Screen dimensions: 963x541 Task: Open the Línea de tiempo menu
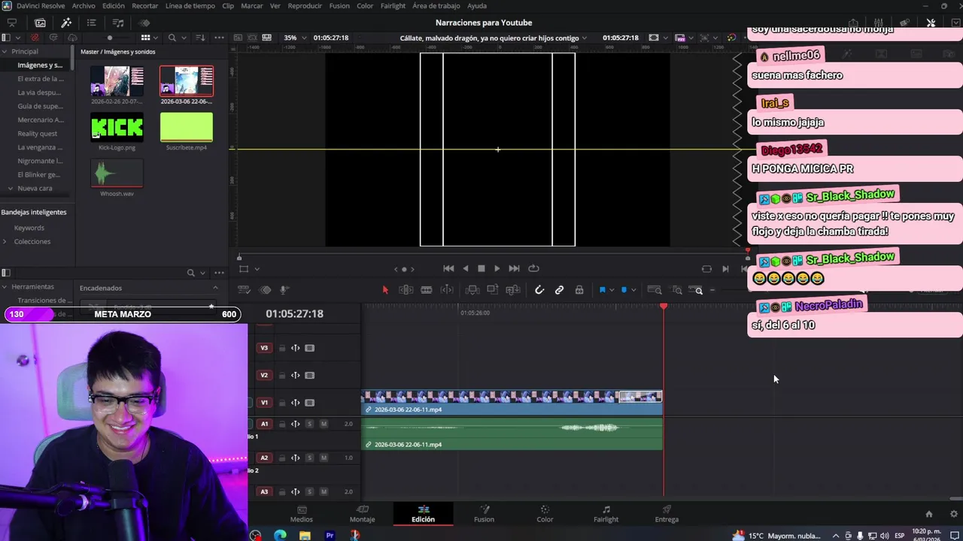click(190, 5)
